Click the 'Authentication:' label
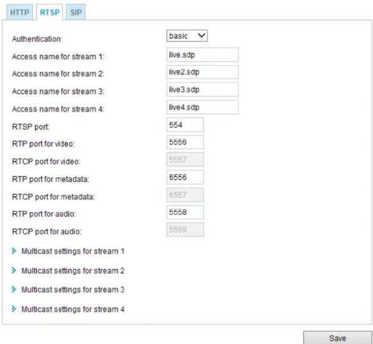This screenshot has height=344, width=373. [37, 39]
